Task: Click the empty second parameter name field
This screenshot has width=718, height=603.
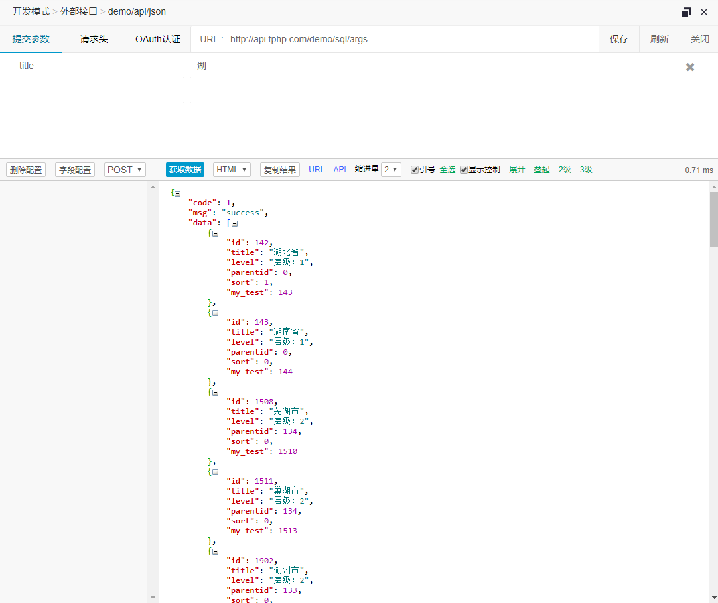Action: coord(98,91)
